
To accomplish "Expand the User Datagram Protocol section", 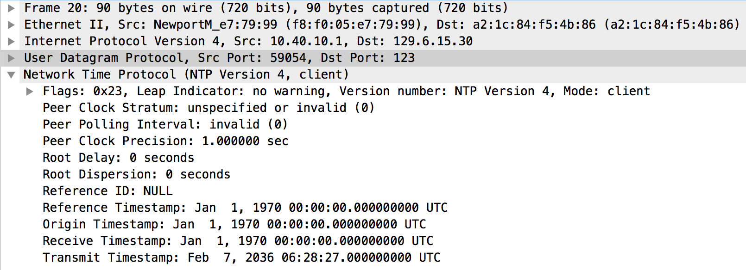I will coord(11,58).
